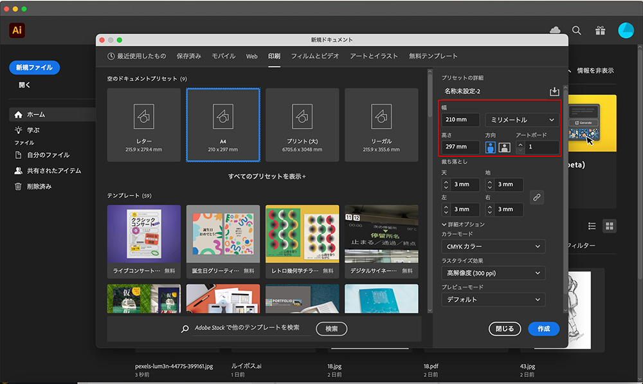Collapse the 詳細オプション section

point(463,224)
